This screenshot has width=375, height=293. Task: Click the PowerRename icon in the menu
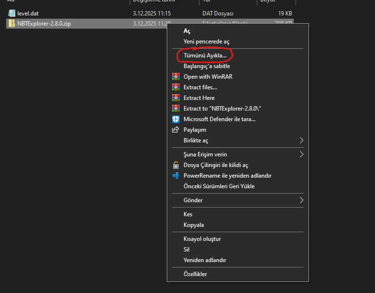click(x=175, y=176)
